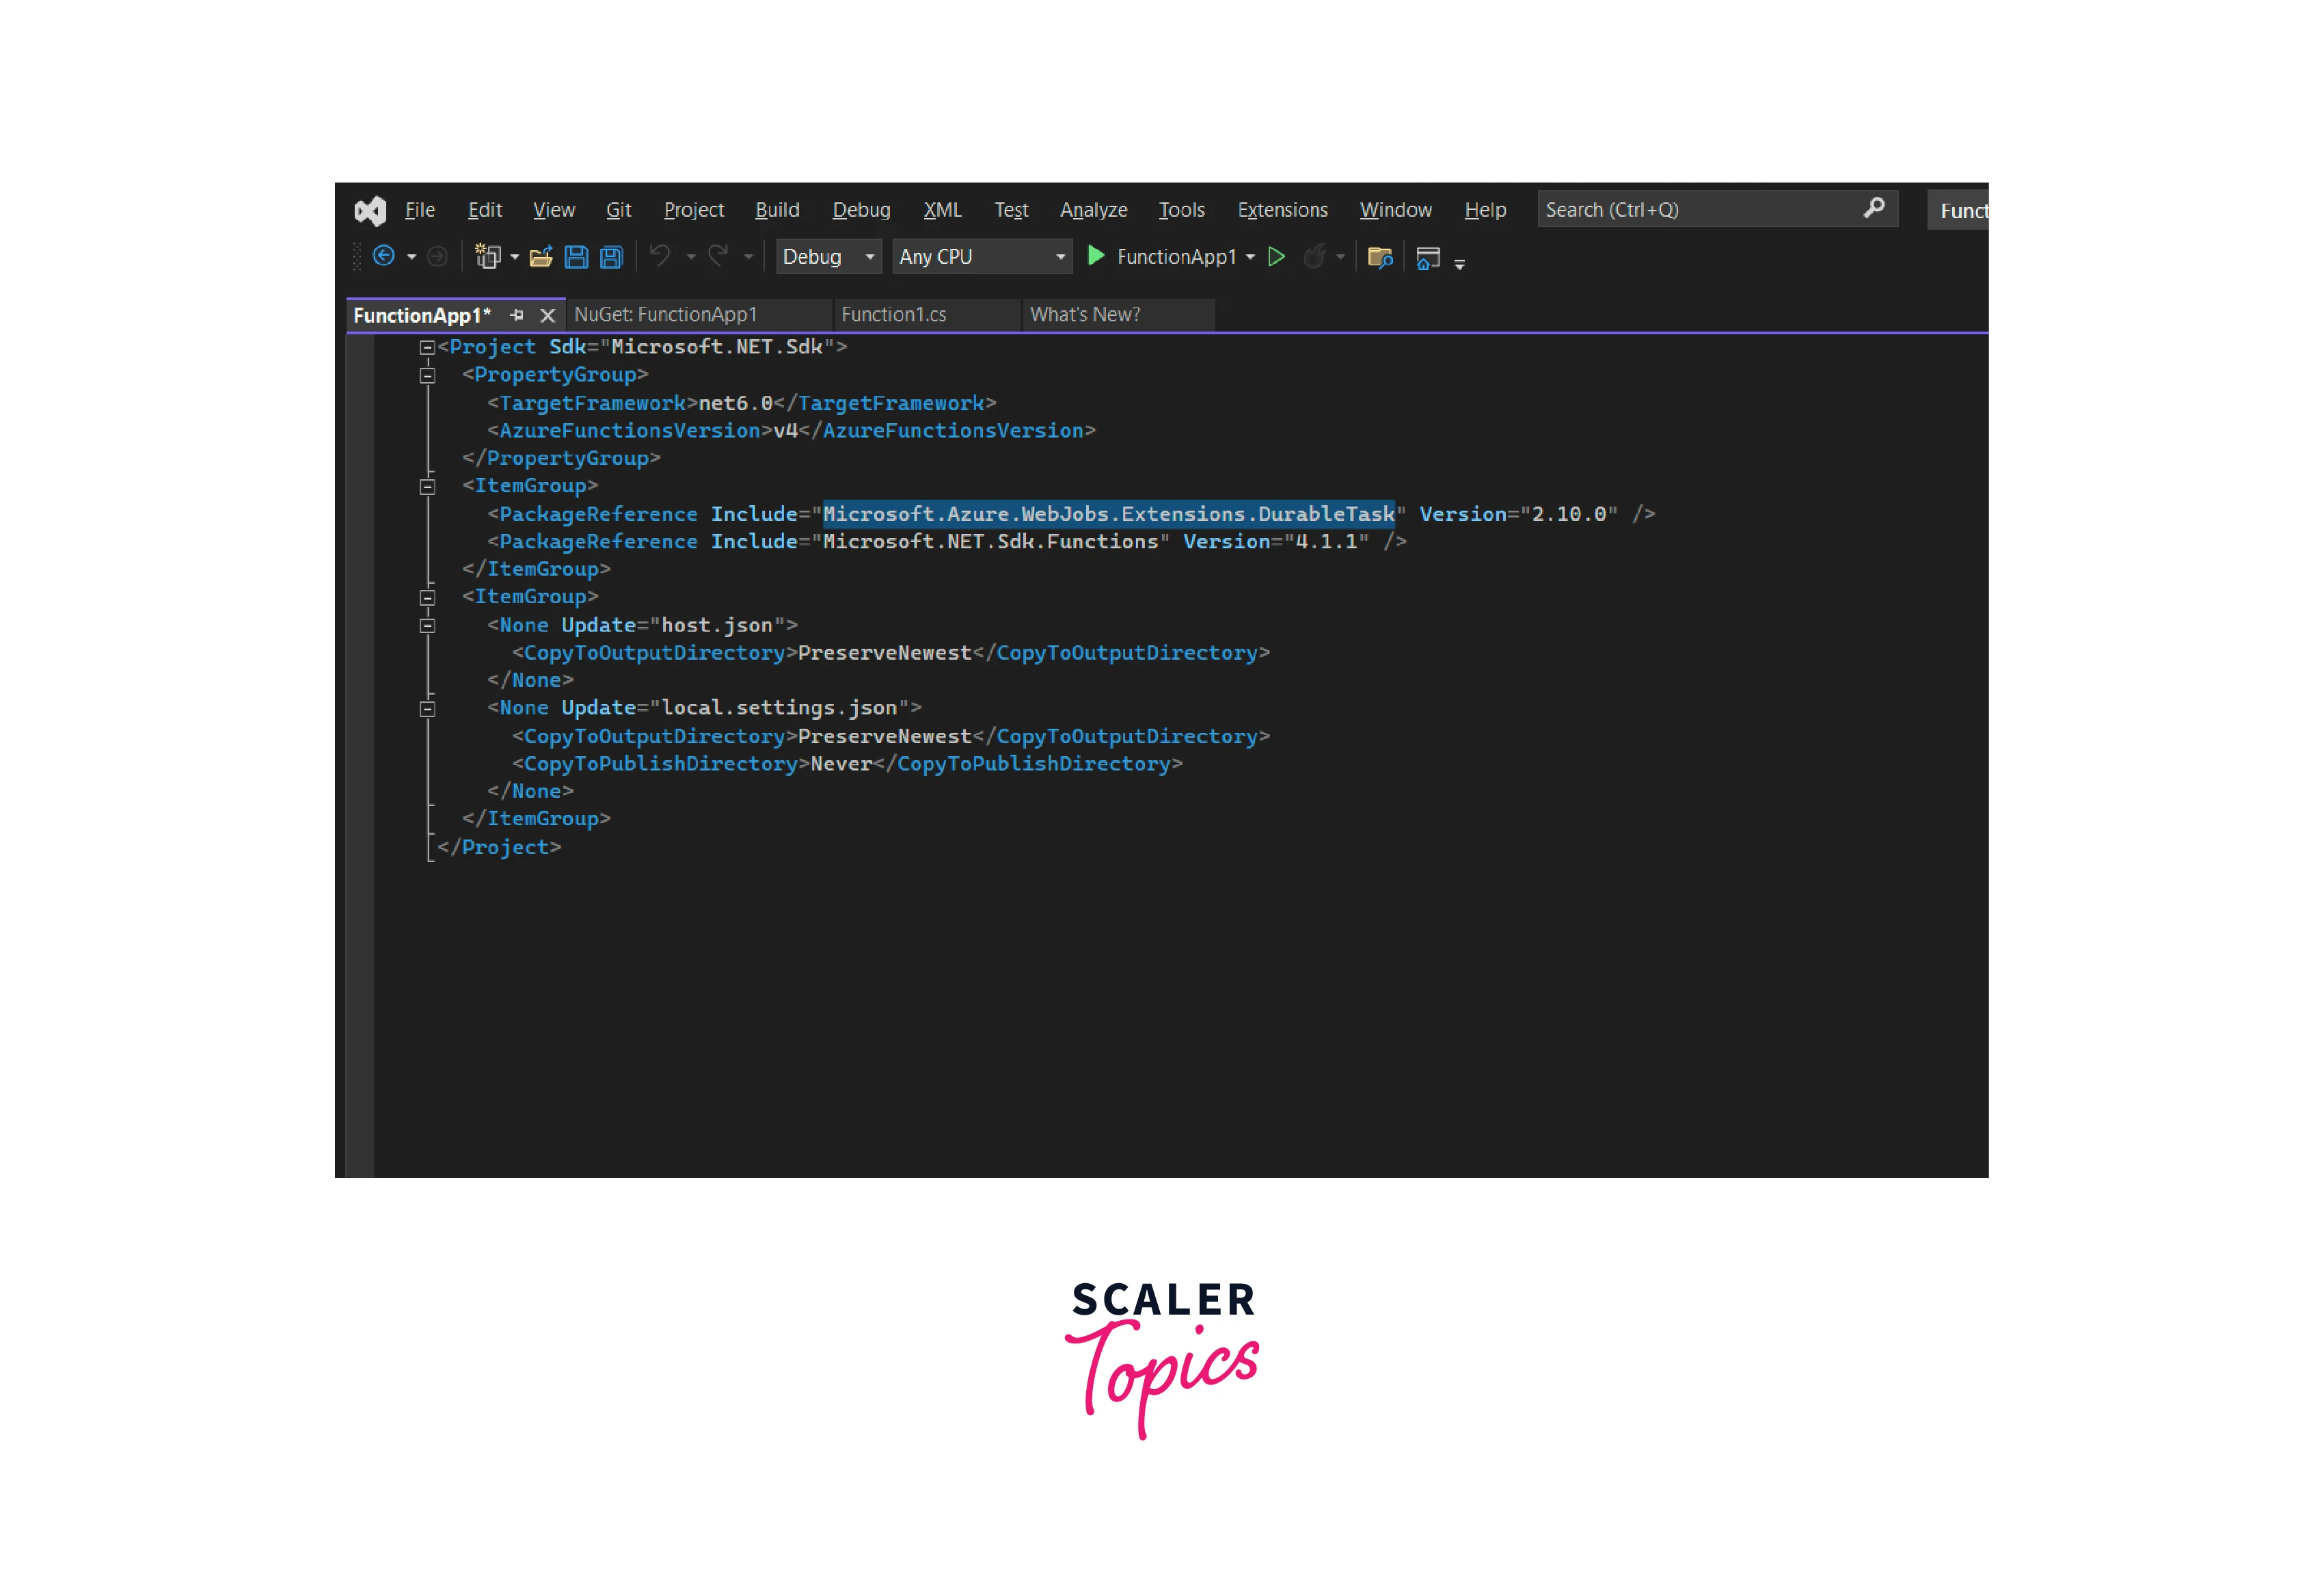The width and height of the screenshot is (2324, 1571).
Task: Collapse the host.json None node
Action: (427, 626)
